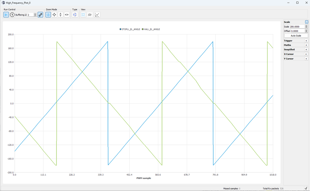Click the Auto Scale button
310x191 pixels.
tap(296, 36)
